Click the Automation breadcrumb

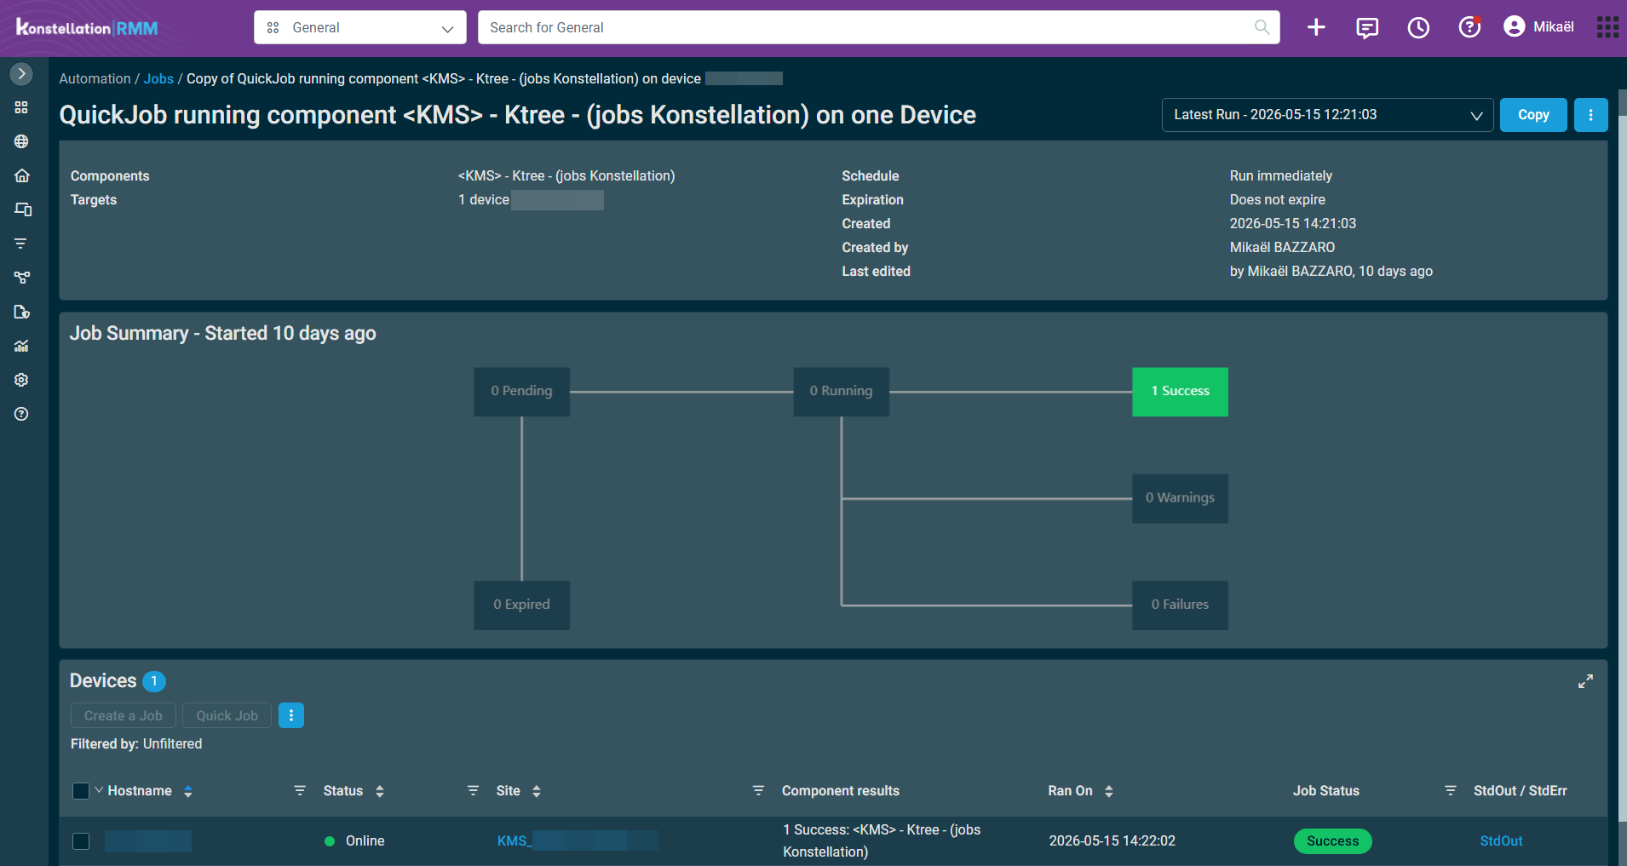click(x=95, y=78)
